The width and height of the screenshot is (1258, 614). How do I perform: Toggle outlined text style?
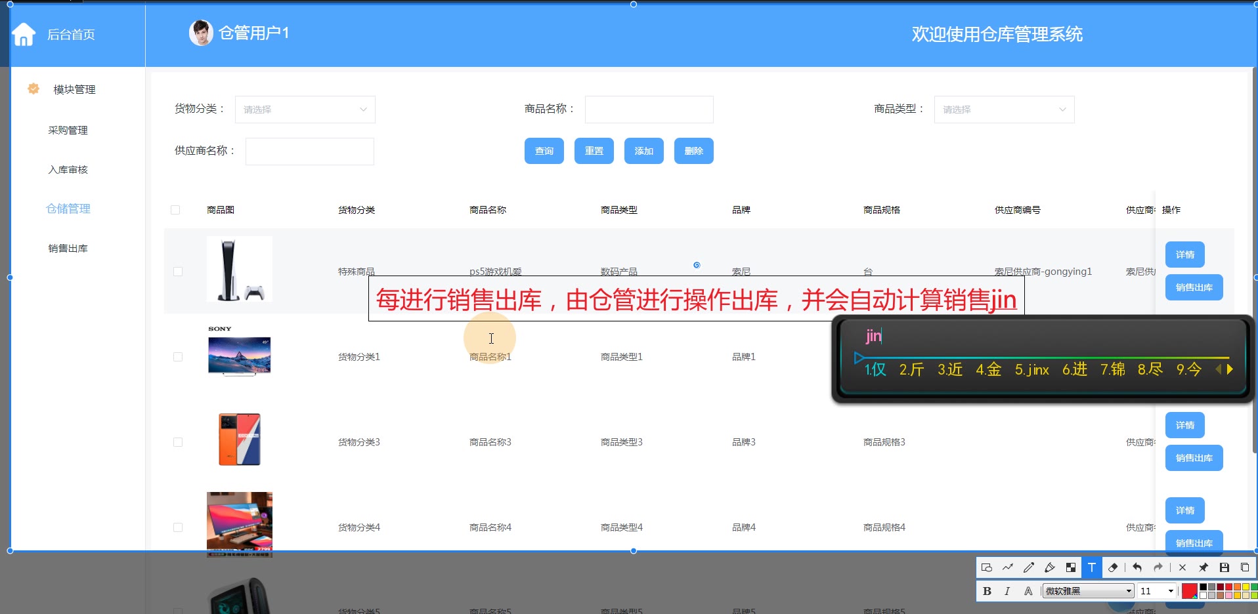(1028, 591)
